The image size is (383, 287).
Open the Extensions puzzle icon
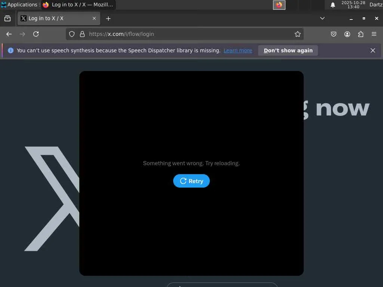point(361,34)
